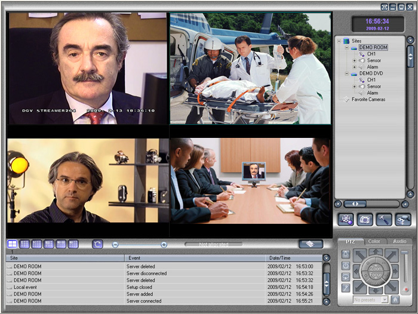418x314 pixels.
Task: Select CH1 camera under DEMO ROOM
Action: click(371, 54)
